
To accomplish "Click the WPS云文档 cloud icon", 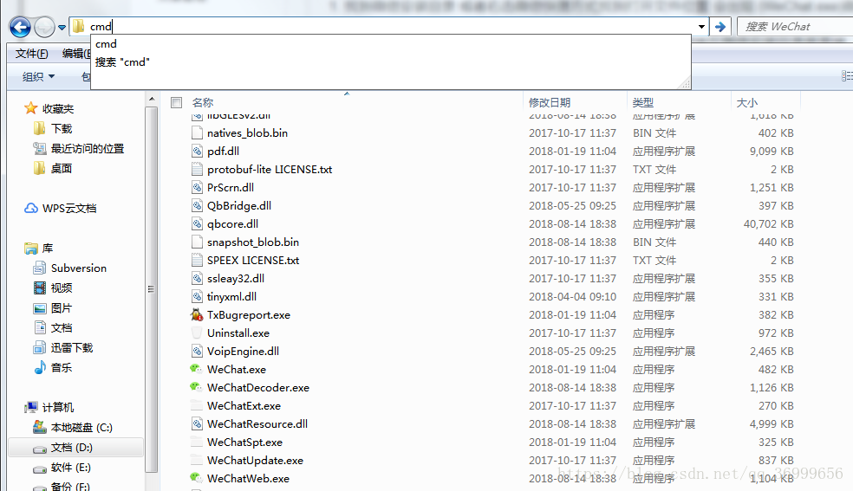I will pyautogui.click(x=31, y=208).
